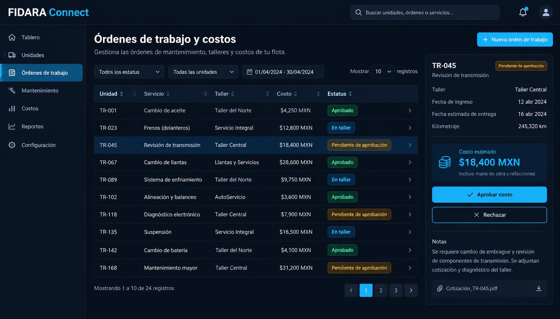Open the records per page dropdown
560x319 pixels.
tap(383, 71)
